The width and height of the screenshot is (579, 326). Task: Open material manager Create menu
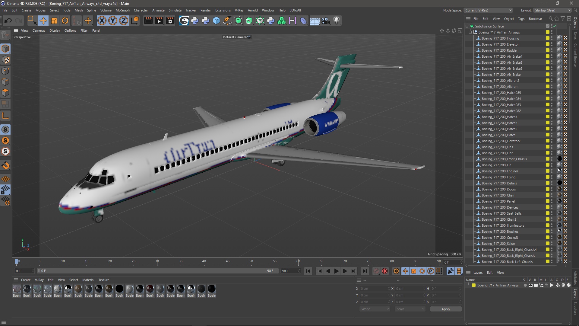tap(26, 280)
